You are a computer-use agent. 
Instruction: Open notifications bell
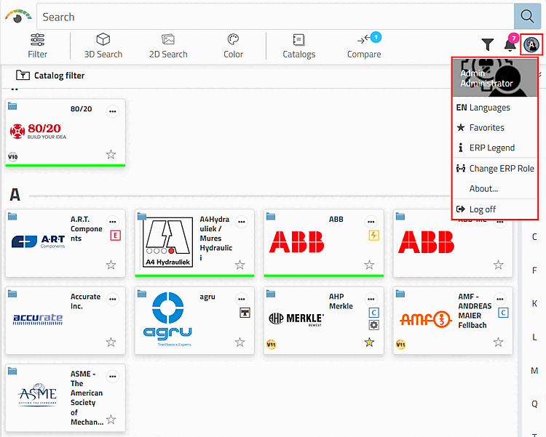(x=510, y=44)
